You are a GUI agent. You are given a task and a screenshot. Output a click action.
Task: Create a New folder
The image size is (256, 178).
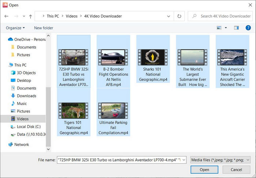click(x=44, y=28)
